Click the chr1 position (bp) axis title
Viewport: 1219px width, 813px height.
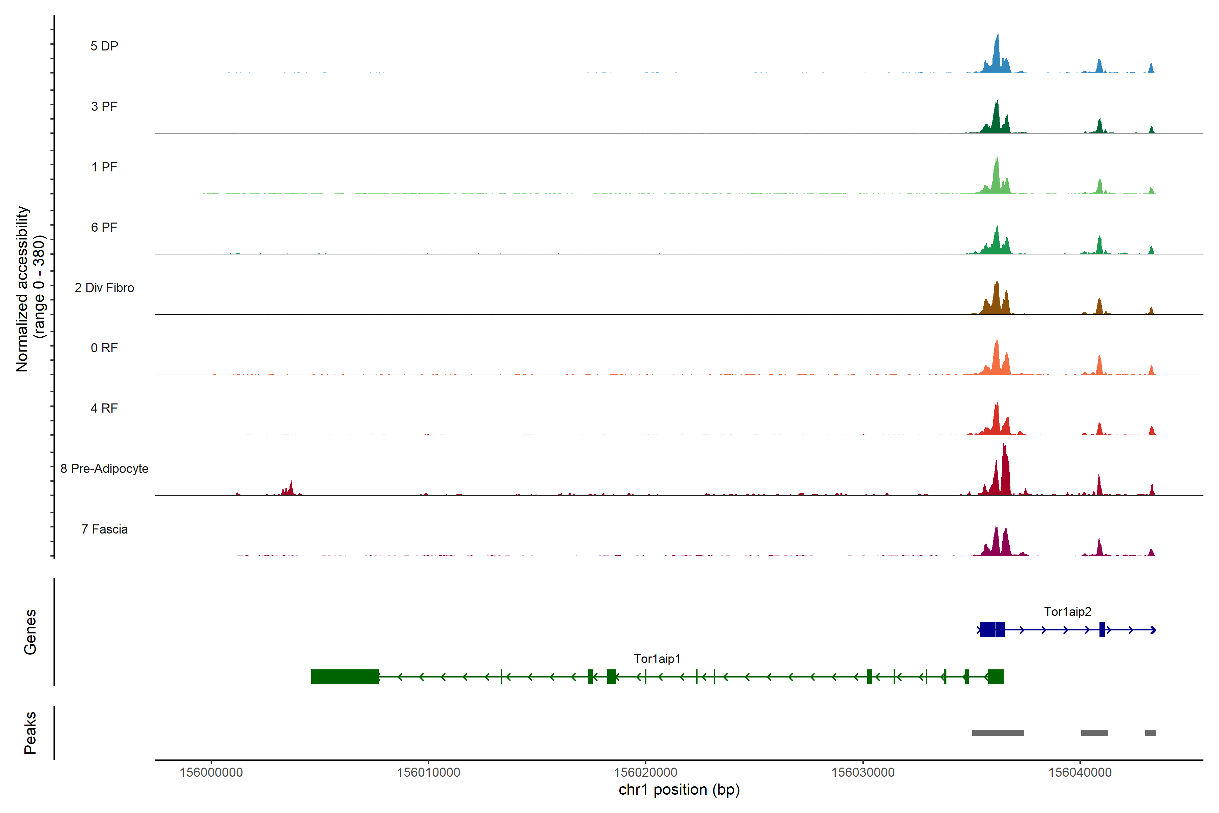coord(679,790)
